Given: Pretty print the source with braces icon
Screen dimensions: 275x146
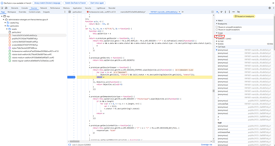Looking at the screenshot, I should point(70,144).
